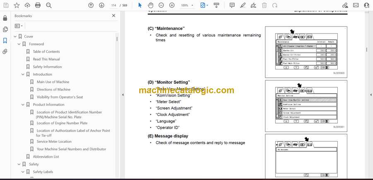Click the rotate/undo icon
Screen dimensions: 373x180
point(275,5)
